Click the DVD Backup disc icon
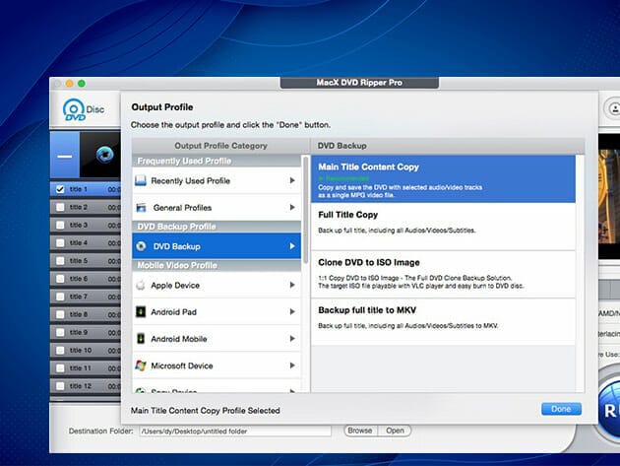The width and height of the screenshot is (620, 466). click(142, 246)
